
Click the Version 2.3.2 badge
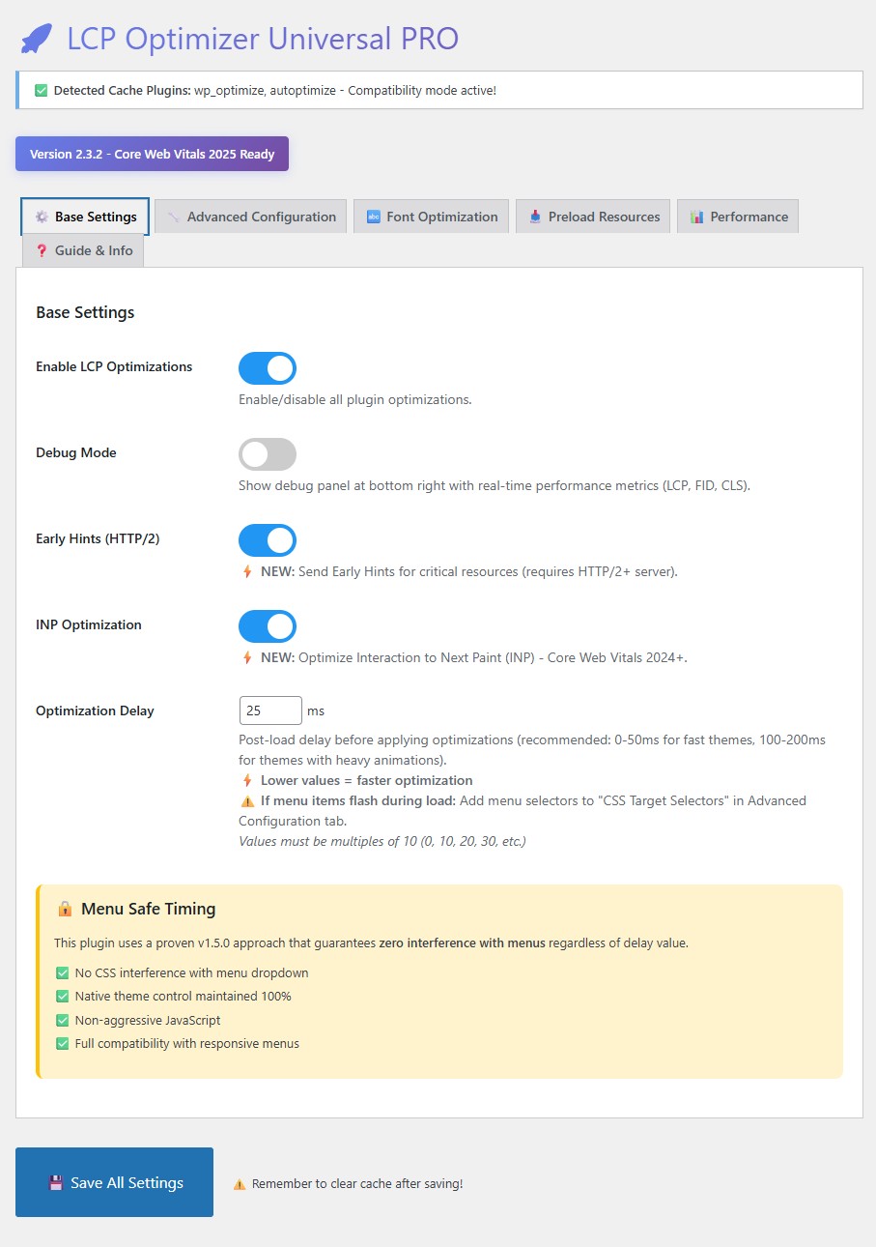[152, 154]
